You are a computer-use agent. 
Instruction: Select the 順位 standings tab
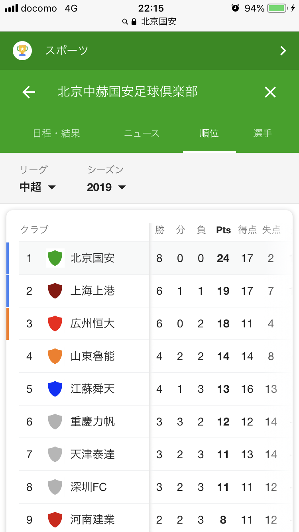209,133
